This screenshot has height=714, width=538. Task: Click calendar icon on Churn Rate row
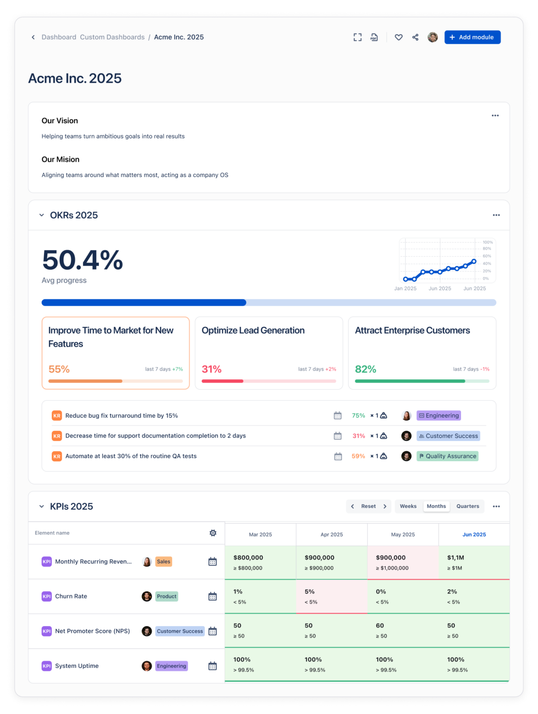pyautogui.click(x=213, y=596)
